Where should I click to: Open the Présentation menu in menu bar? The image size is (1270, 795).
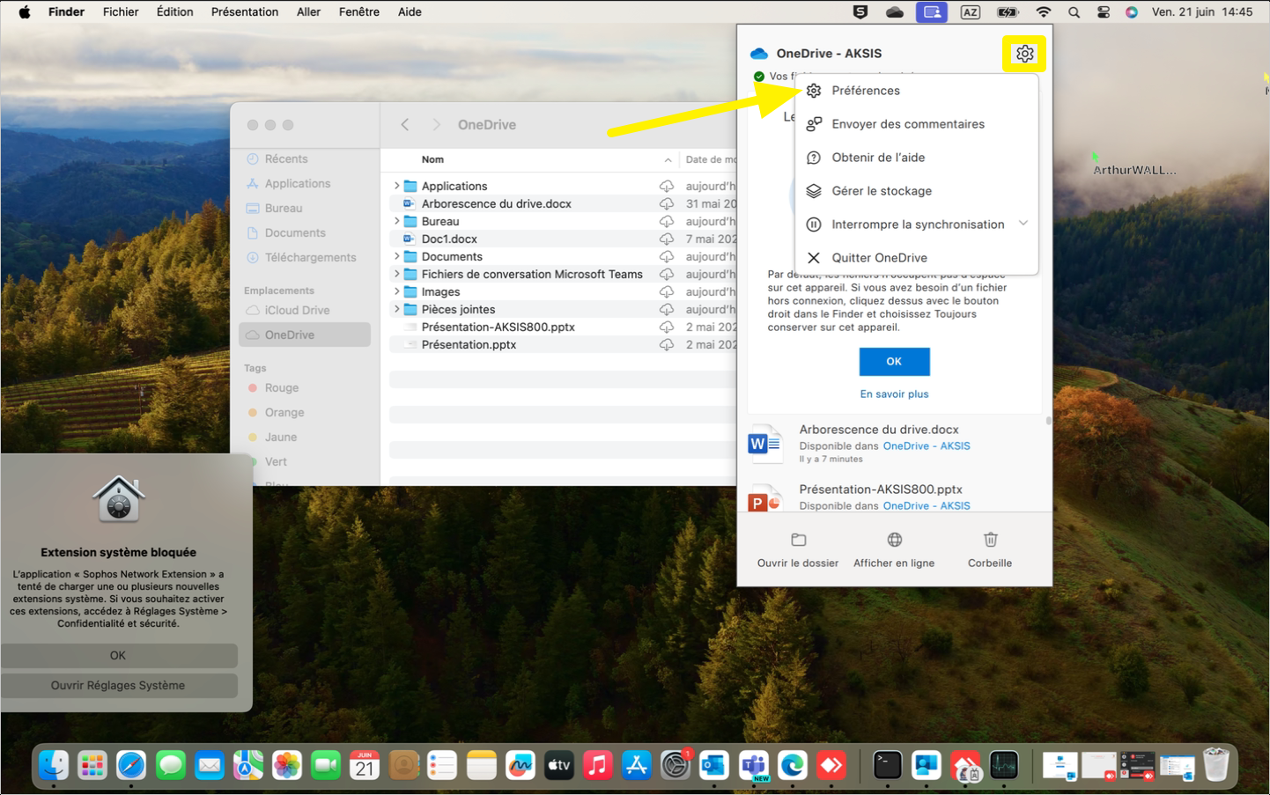click(245, 12)
